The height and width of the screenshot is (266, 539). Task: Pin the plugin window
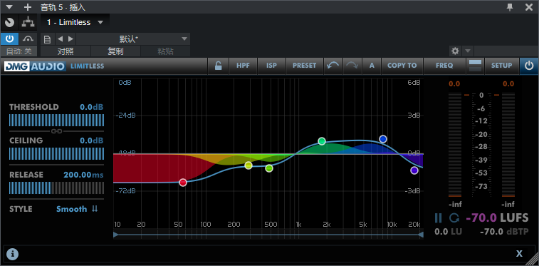point(510,7)
